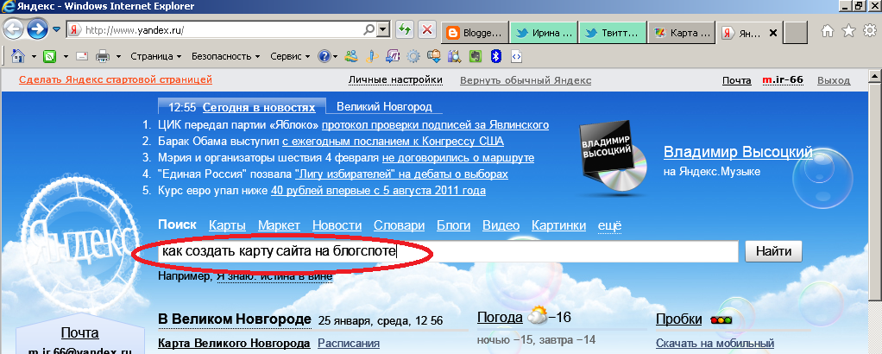Click the Home icon at top right

(827, 32)
